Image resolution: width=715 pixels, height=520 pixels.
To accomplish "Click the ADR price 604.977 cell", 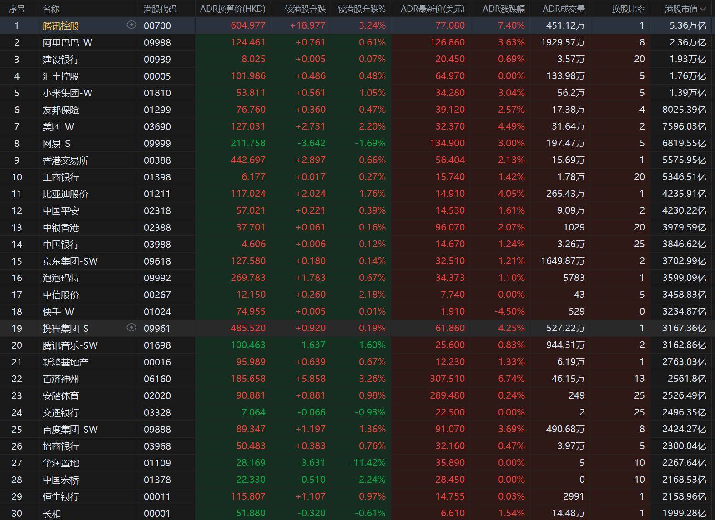I will [x=248, y=25].
